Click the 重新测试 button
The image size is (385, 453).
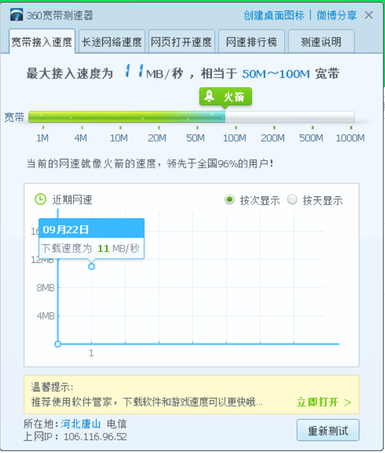coord(328,430)
